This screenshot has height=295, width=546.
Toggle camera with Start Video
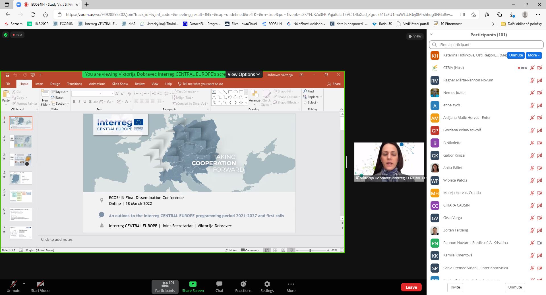[x=40, y=286]
